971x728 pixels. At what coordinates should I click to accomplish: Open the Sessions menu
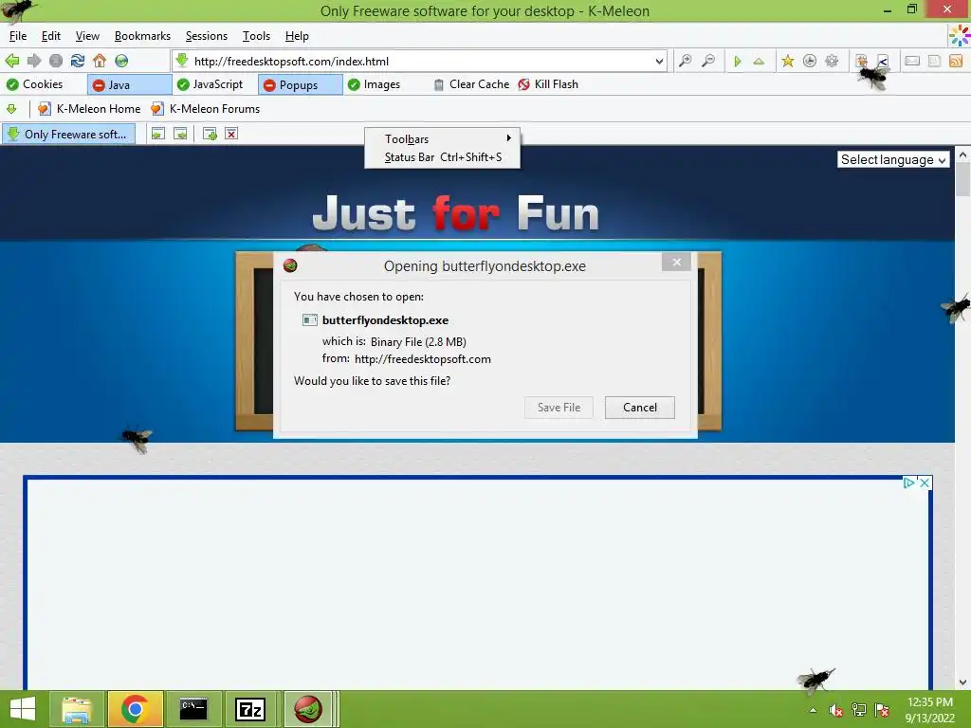click(206, 36)
